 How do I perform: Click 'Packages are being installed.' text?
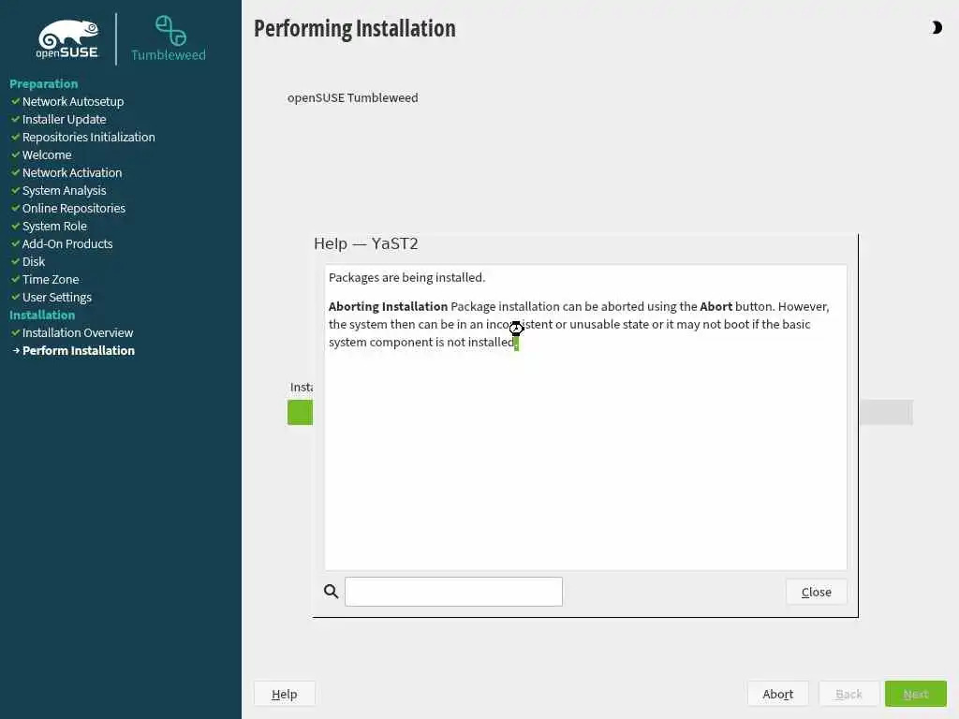406,277
